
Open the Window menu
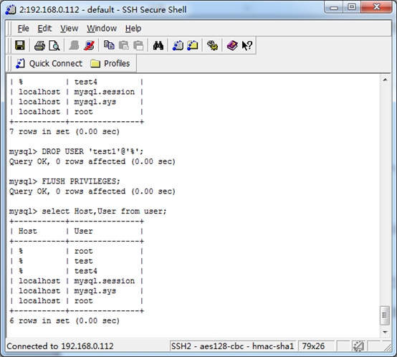pyautogui.click(x=102, y=29)
